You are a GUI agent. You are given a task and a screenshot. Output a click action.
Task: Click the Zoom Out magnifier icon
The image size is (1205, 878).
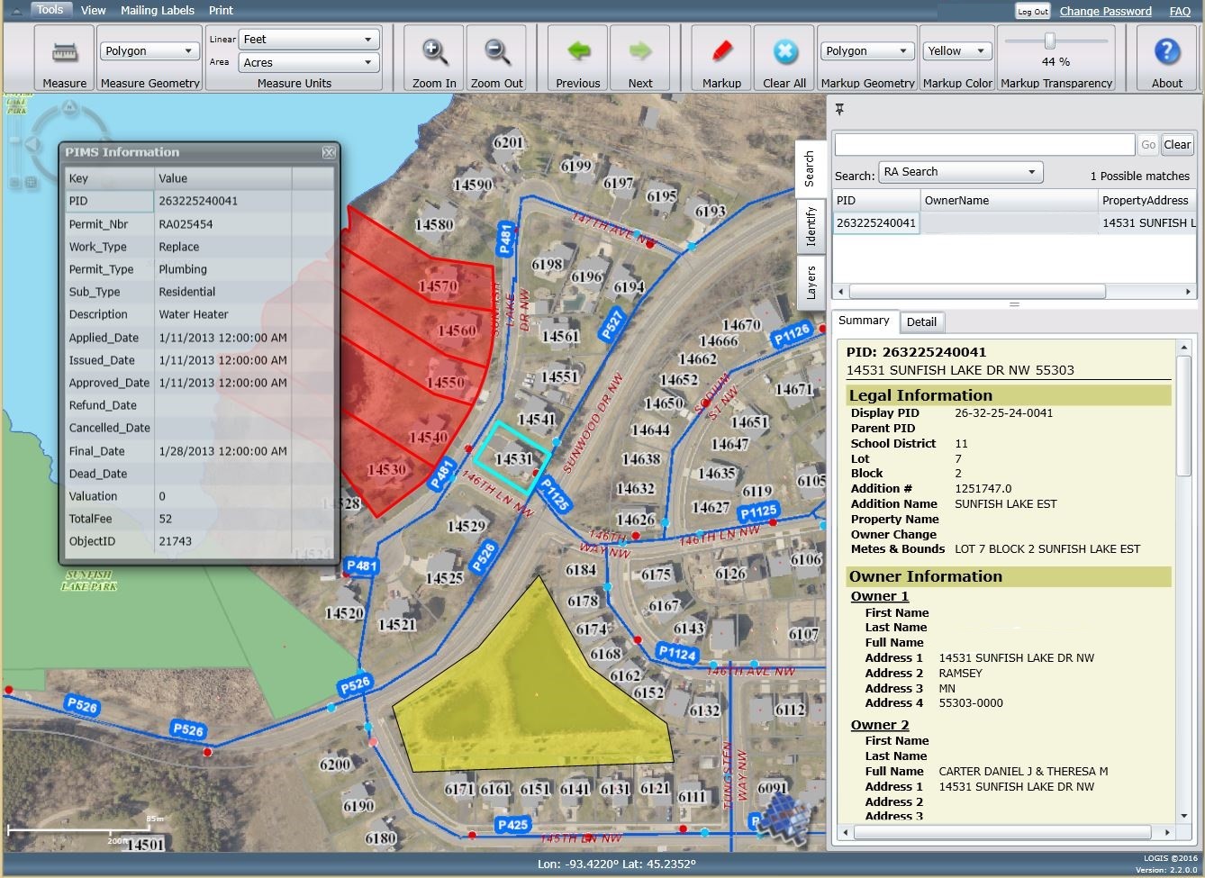pyautogui.click(x=496, y=54)
